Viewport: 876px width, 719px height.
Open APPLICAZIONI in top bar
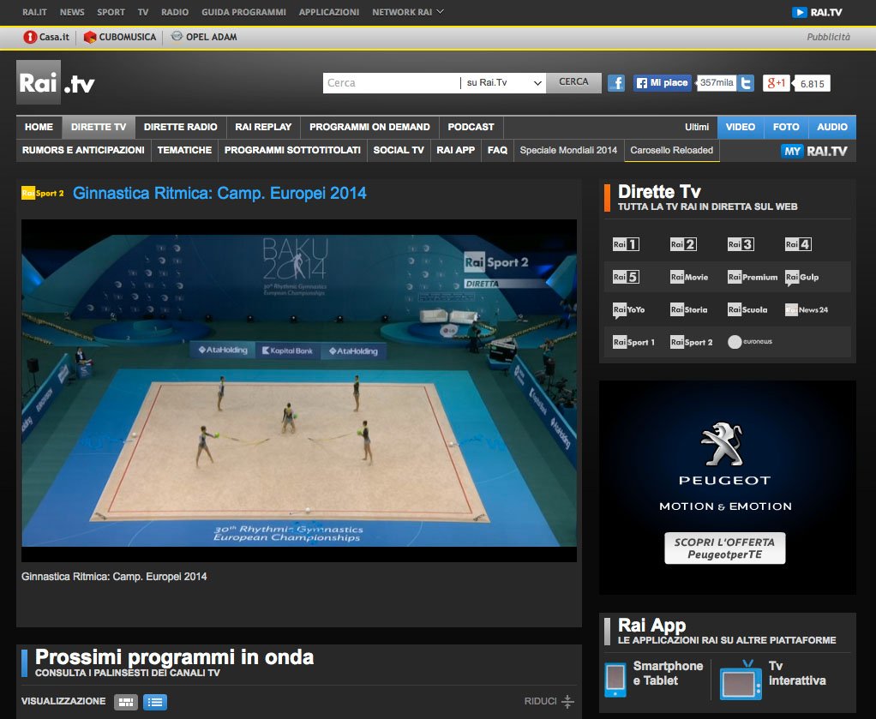tap(329, 12)
